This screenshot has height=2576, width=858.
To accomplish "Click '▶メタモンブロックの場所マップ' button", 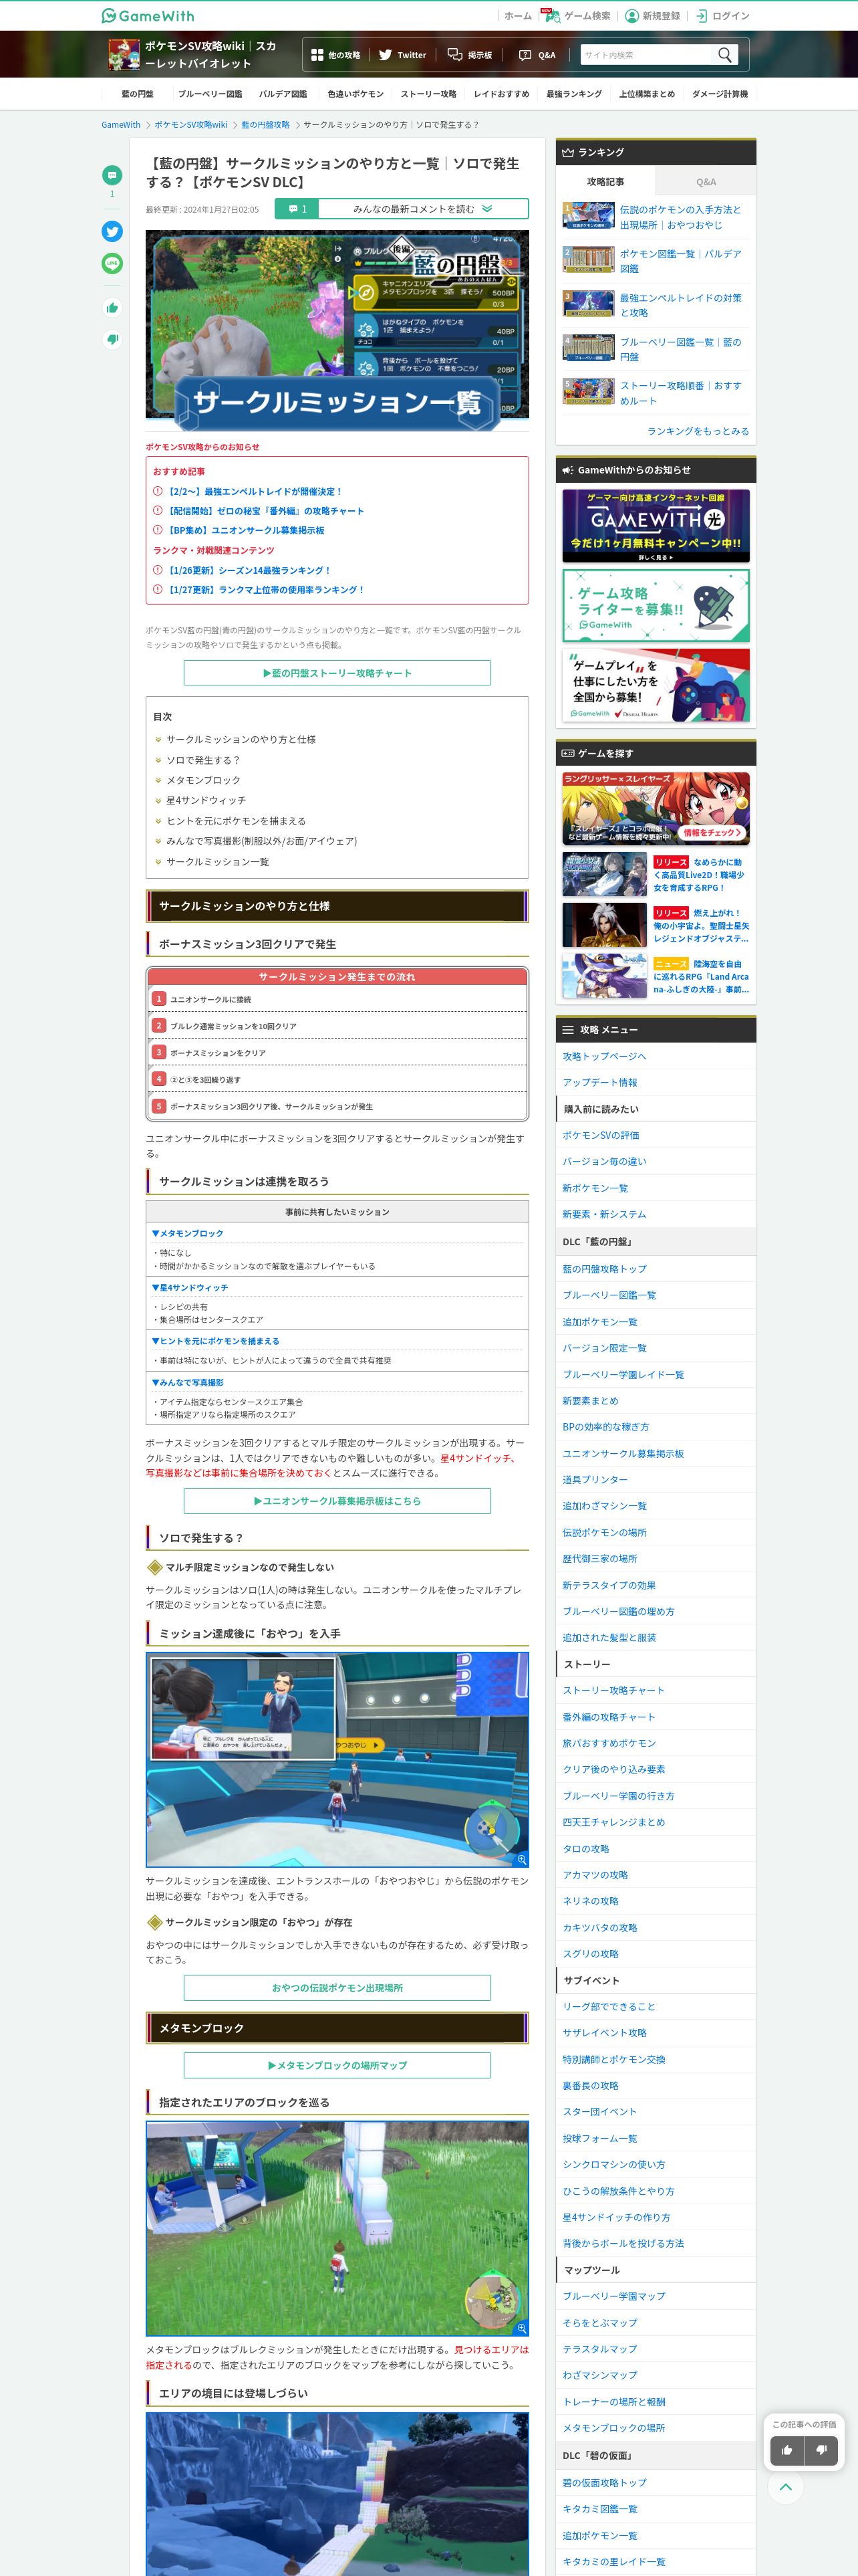I will pos(337,2065).
